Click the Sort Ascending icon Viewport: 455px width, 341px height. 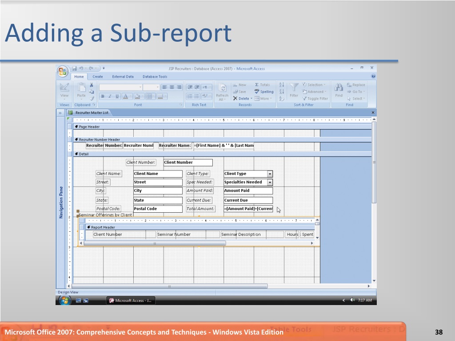(281, 85)
